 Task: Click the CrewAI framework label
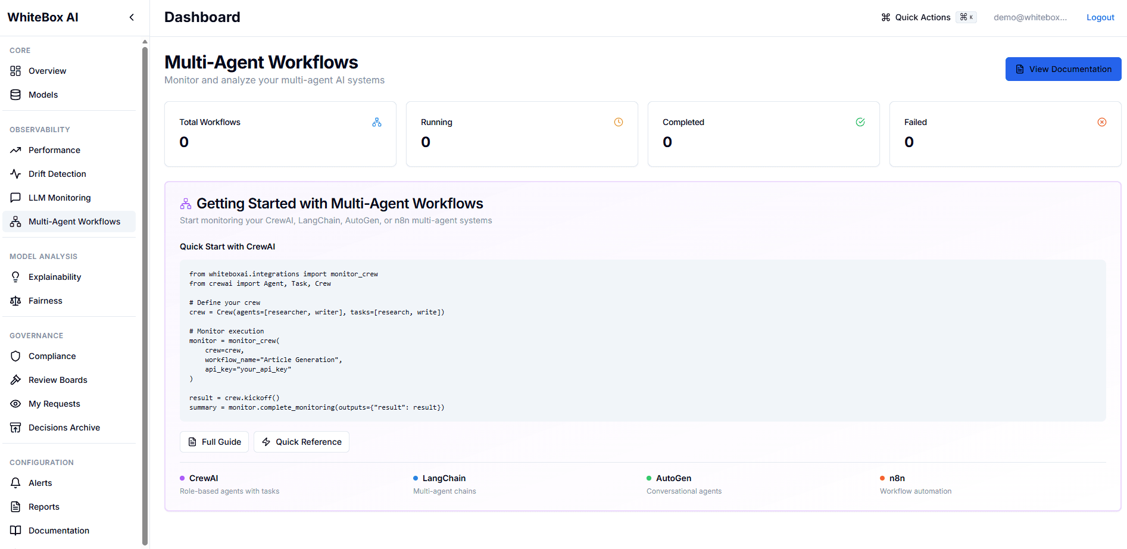tap(204, 478)
